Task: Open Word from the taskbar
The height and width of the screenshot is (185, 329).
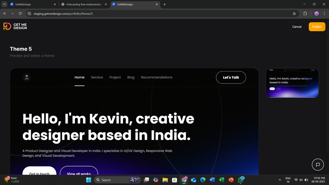Action: click(212, 180)
